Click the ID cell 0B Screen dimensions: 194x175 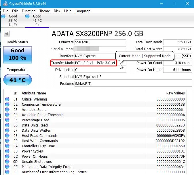tap(16, 151)
